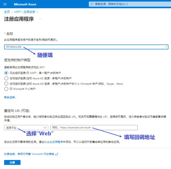Expand the 选择平台 dropdown
171x169 pixels.
(26, 128)
